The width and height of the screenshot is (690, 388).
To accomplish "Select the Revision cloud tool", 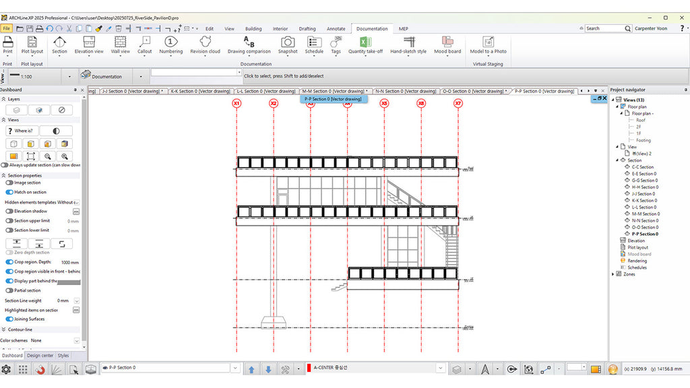I will (205, 45).
